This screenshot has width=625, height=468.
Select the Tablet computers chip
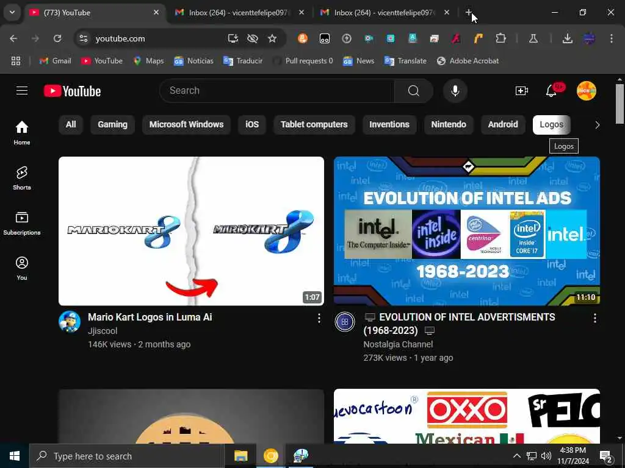(314, 124)
